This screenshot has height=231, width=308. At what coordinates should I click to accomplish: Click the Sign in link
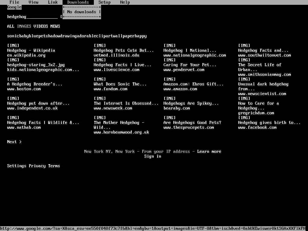152,156
